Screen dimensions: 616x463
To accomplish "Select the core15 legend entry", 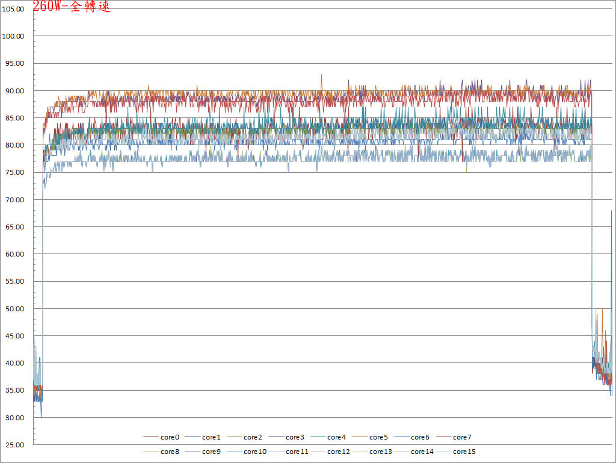I will 456,452.
